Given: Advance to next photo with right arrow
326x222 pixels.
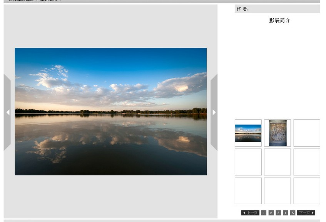Looking at the screenshot, I should [214, 112].
